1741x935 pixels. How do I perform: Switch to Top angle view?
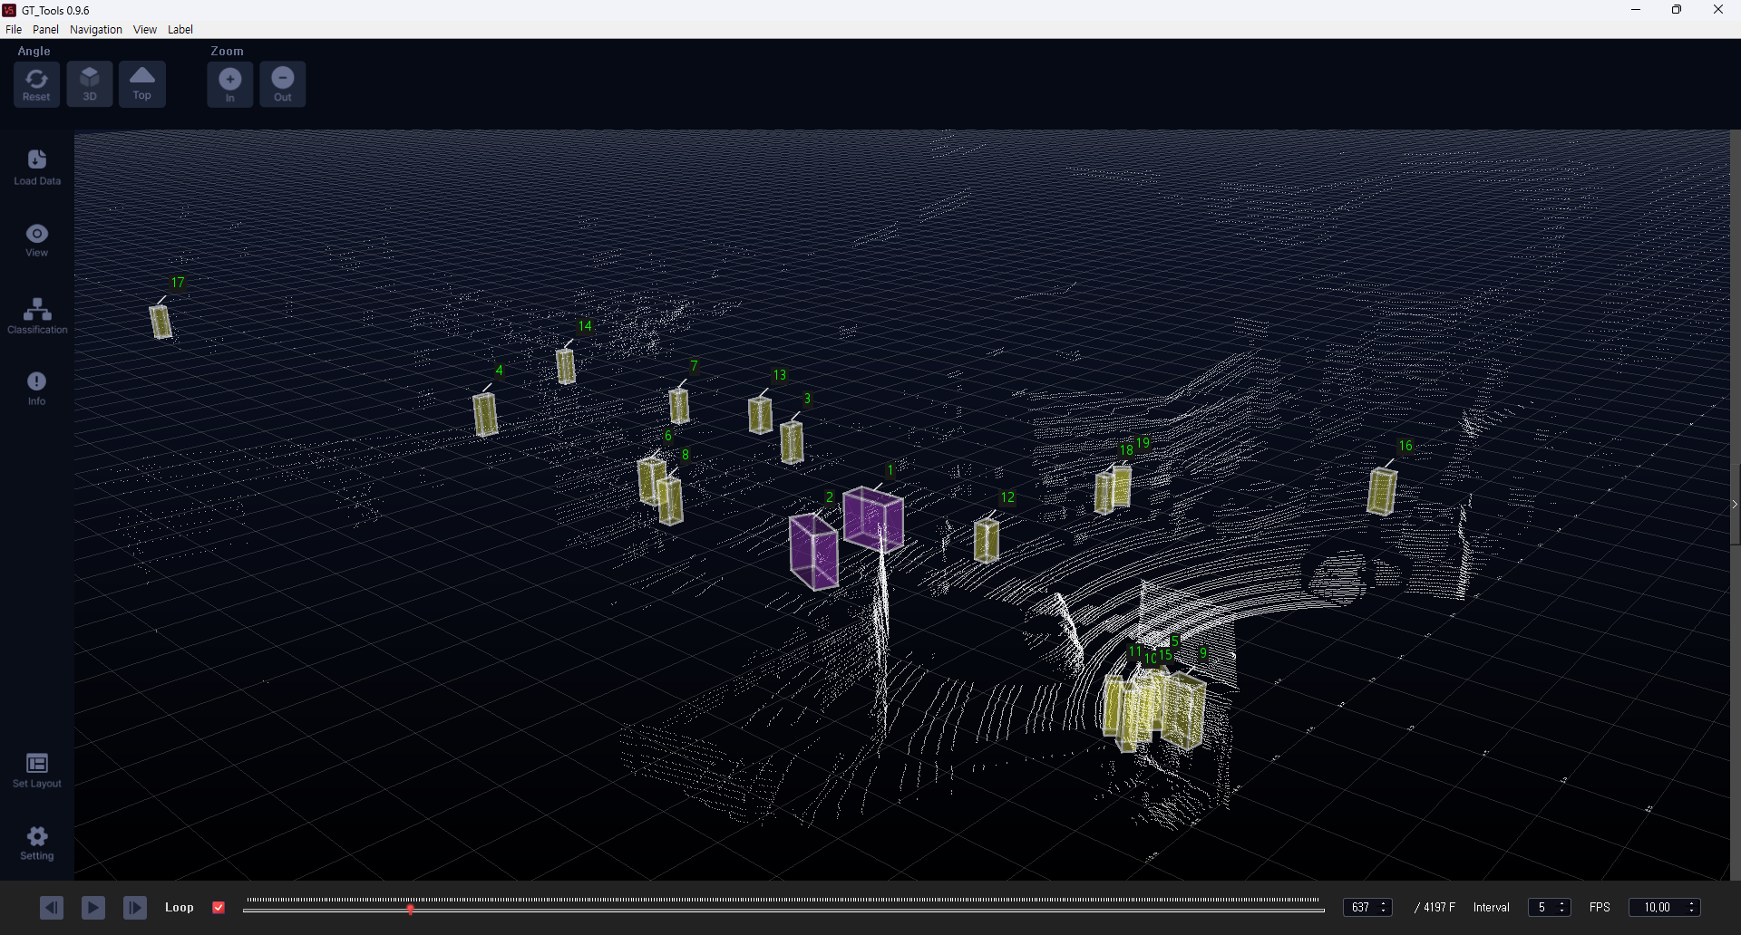coord(142,84)
